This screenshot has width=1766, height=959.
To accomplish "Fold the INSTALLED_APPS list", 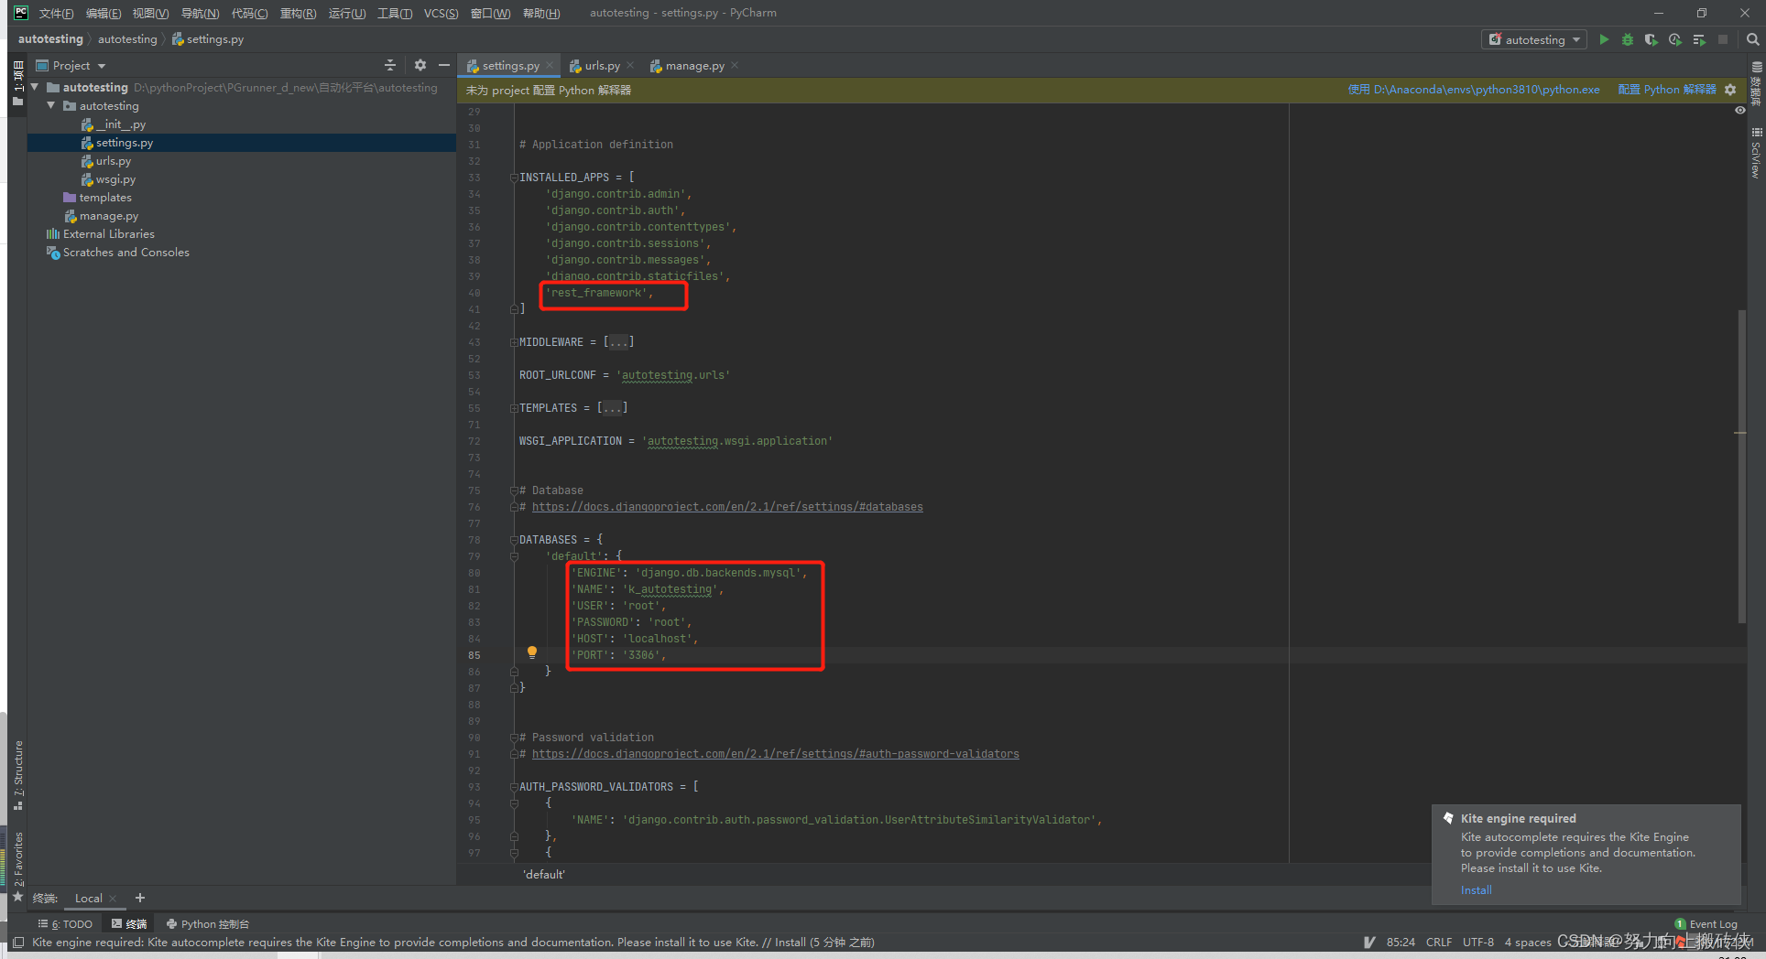I will (514, 178).
